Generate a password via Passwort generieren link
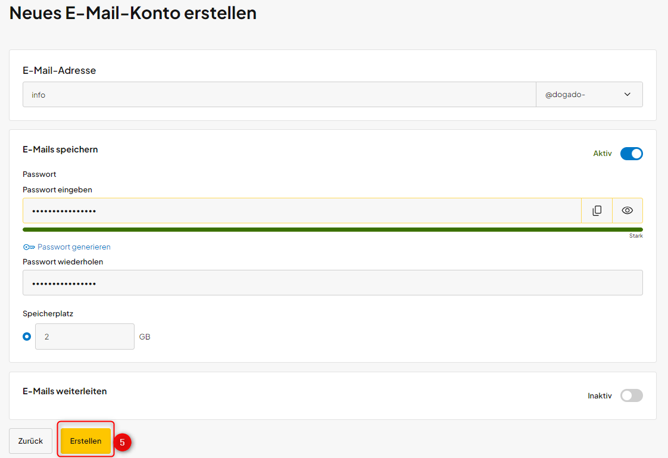 (74, 247)
